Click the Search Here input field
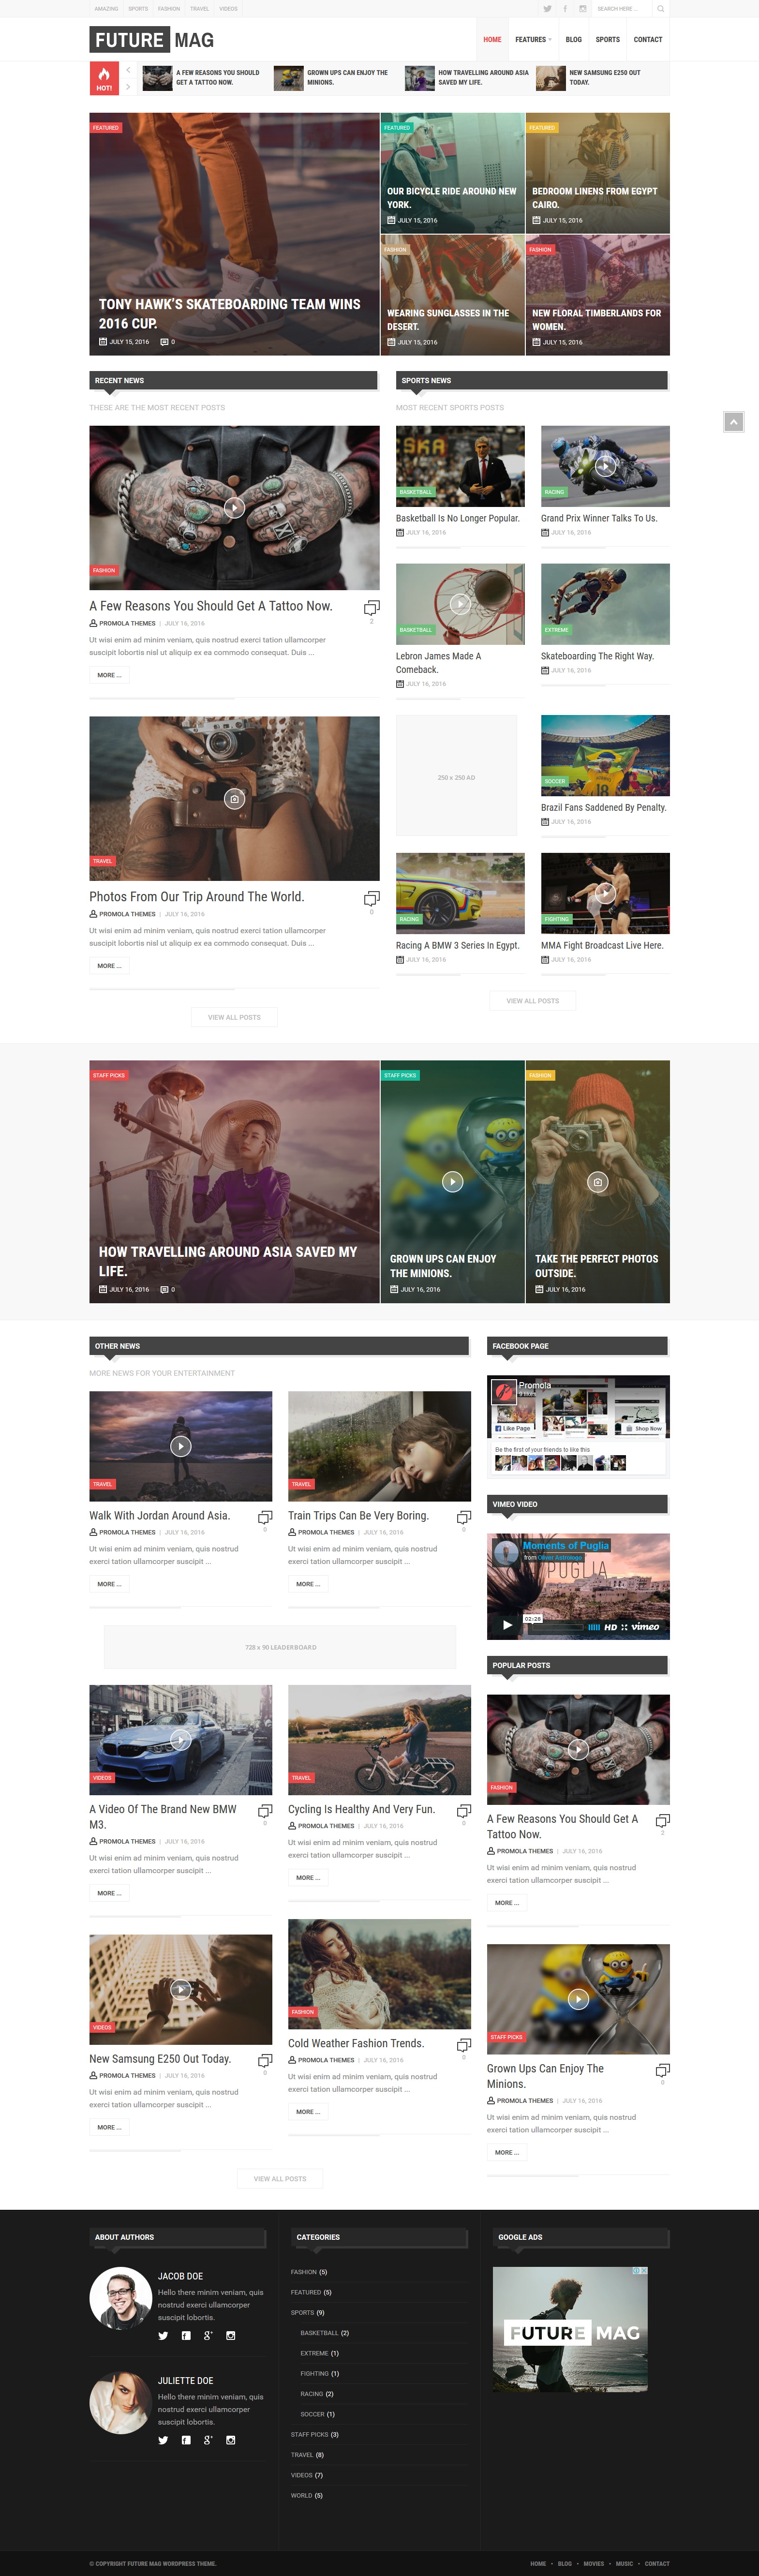This screenshot has height=2576, width=759. [622, 9]
